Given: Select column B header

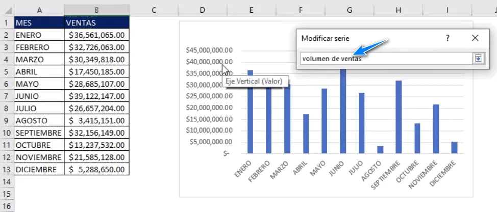Looking at the screenshot, I should 96,10.
